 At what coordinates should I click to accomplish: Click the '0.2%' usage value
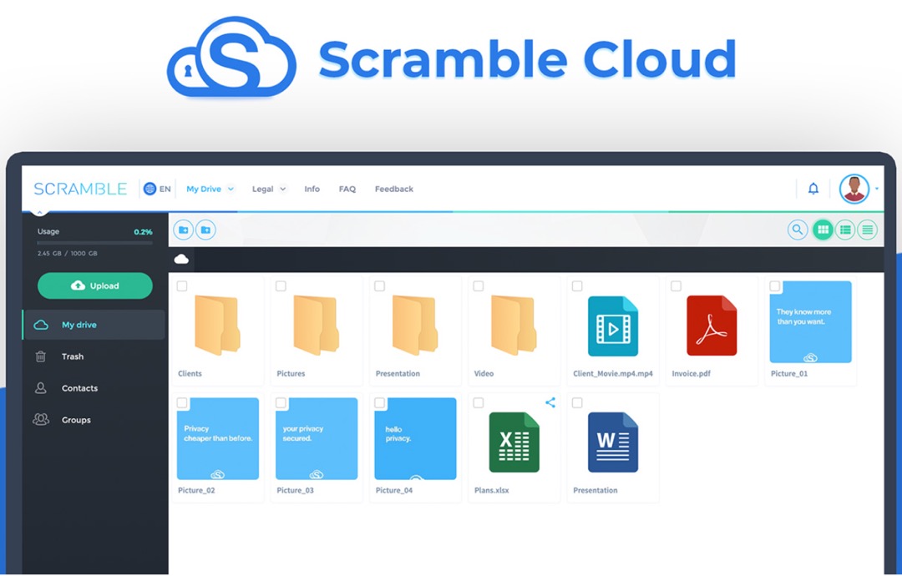coord(143,232)
